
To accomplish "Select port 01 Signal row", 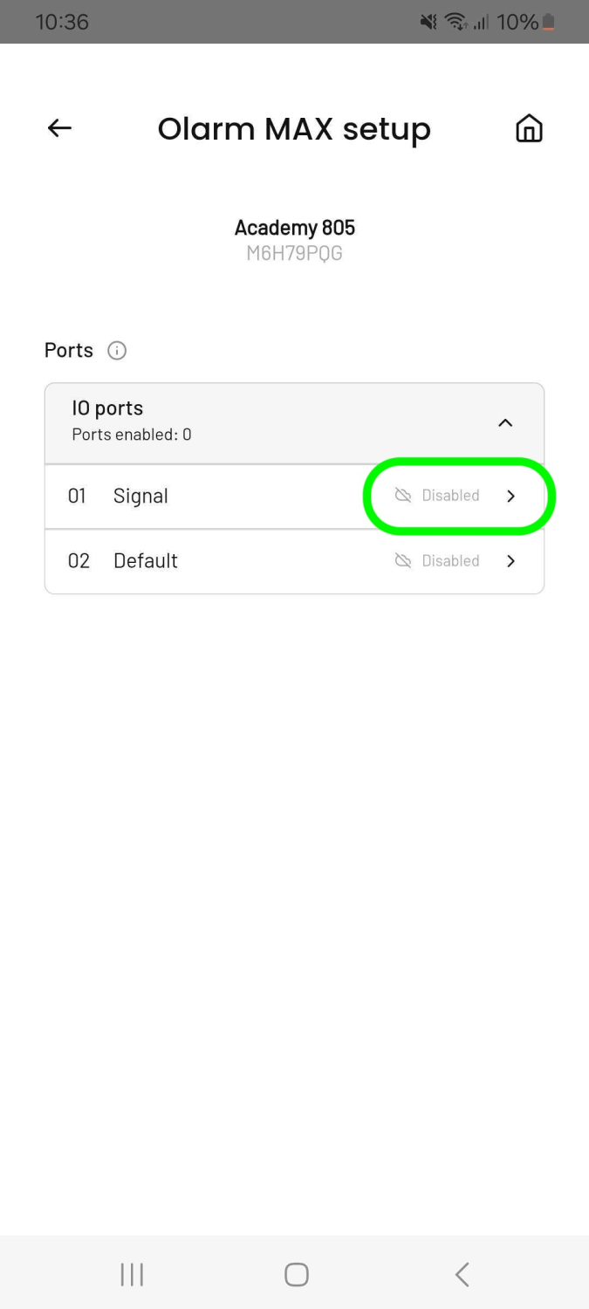I will (x=294, y=497).
